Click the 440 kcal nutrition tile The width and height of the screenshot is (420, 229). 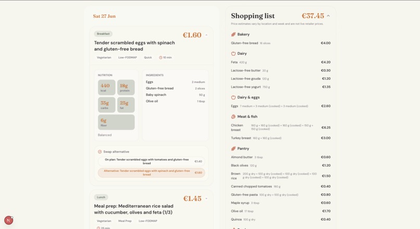(x=107, y=87)
